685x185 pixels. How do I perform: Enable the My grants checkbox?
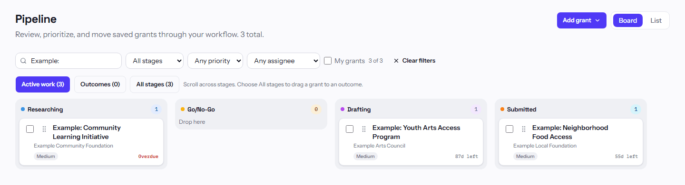coord(328,61)
